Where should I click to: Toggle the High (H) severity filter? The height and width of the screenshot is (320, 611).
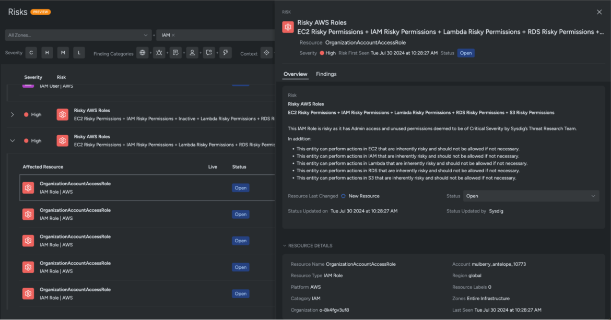click(47, 53)
